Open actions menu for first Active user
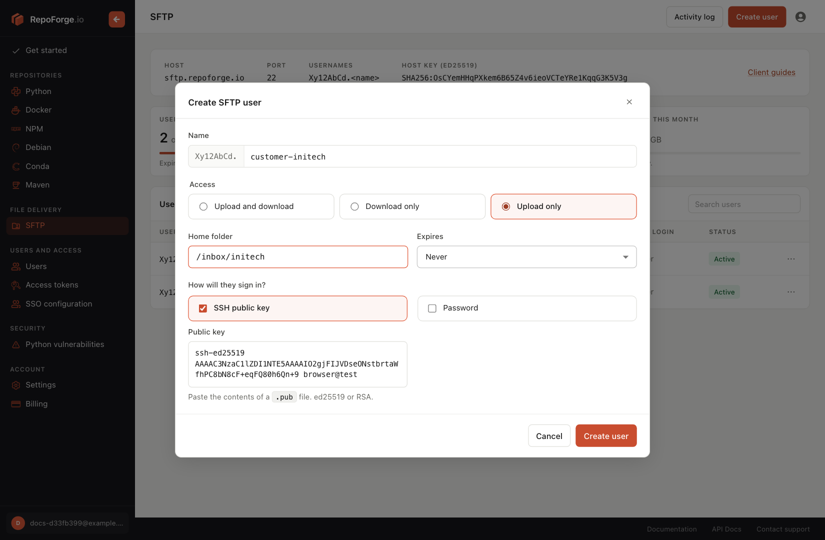 click(791, 259)
